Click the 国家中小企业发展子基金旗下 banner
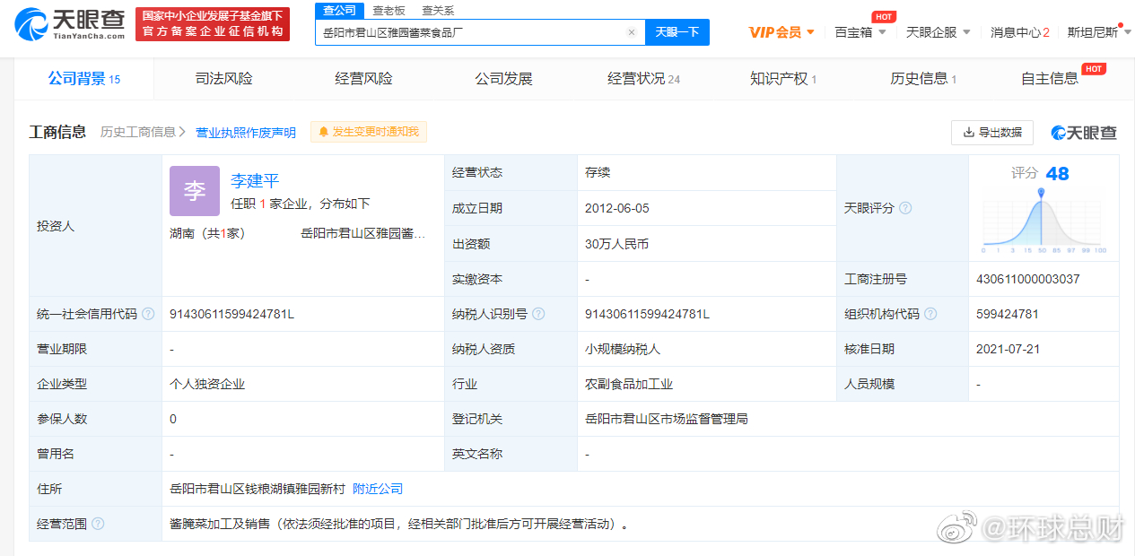 (213, 24)
